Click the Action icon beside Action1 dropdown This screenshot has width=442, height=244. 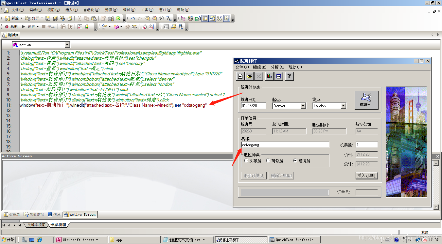pyautogui.click(x=15, y=45)
